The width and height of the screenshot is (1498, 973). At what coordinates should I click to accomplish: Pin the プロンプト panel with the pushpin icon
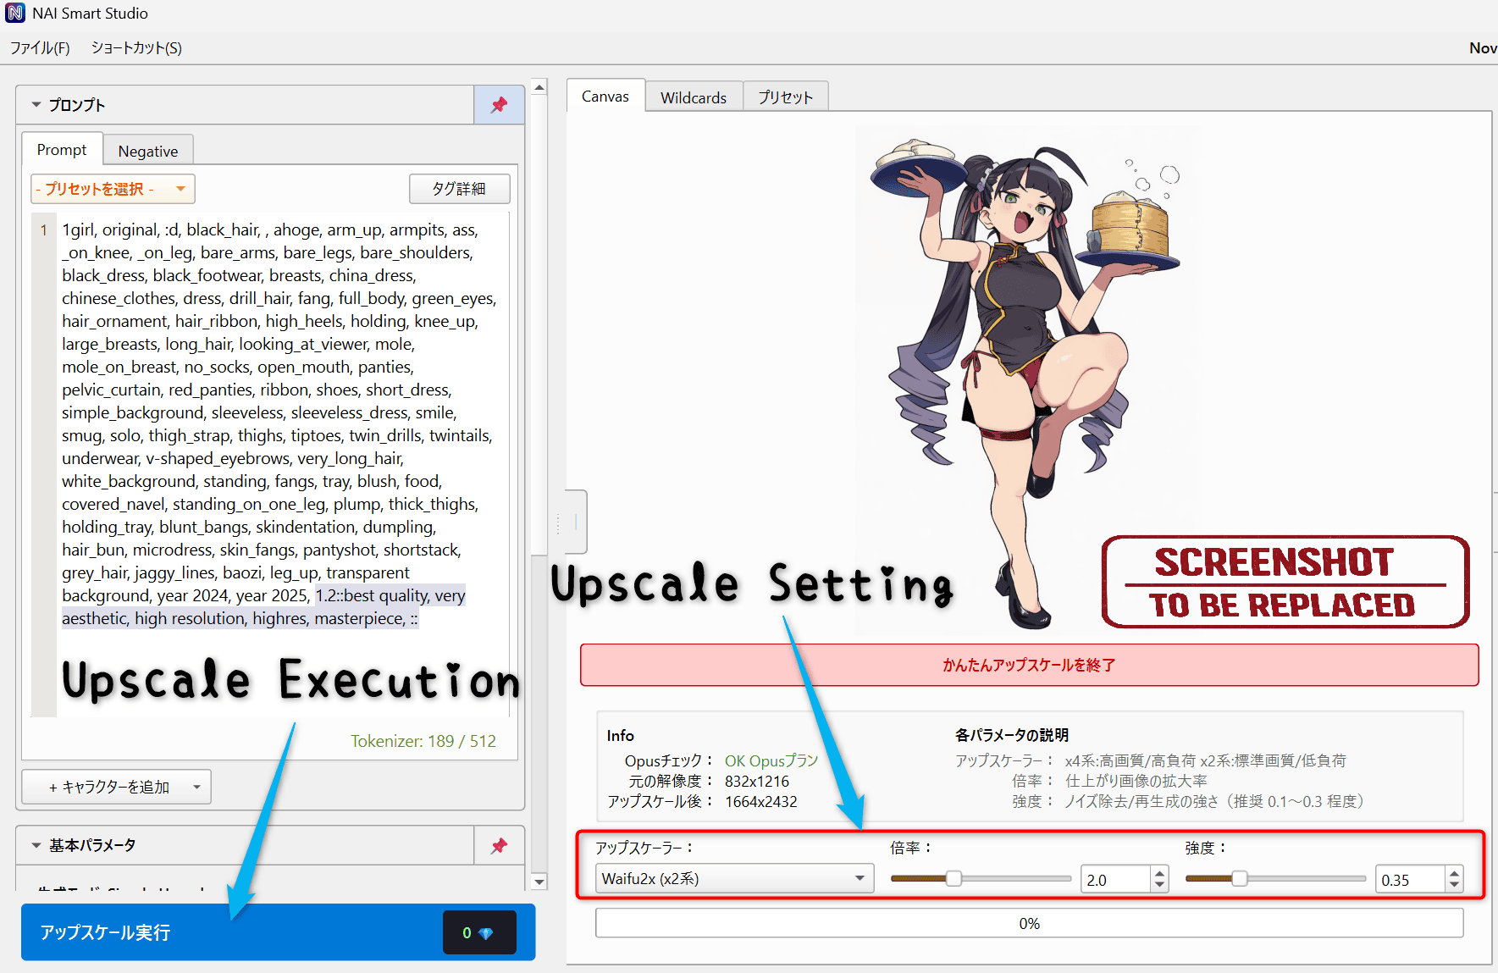(x=498, y=104)
